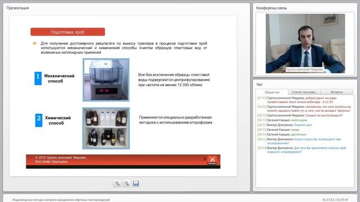
Task: Click the Презентация panel title
Action: [x=17, y=8]
